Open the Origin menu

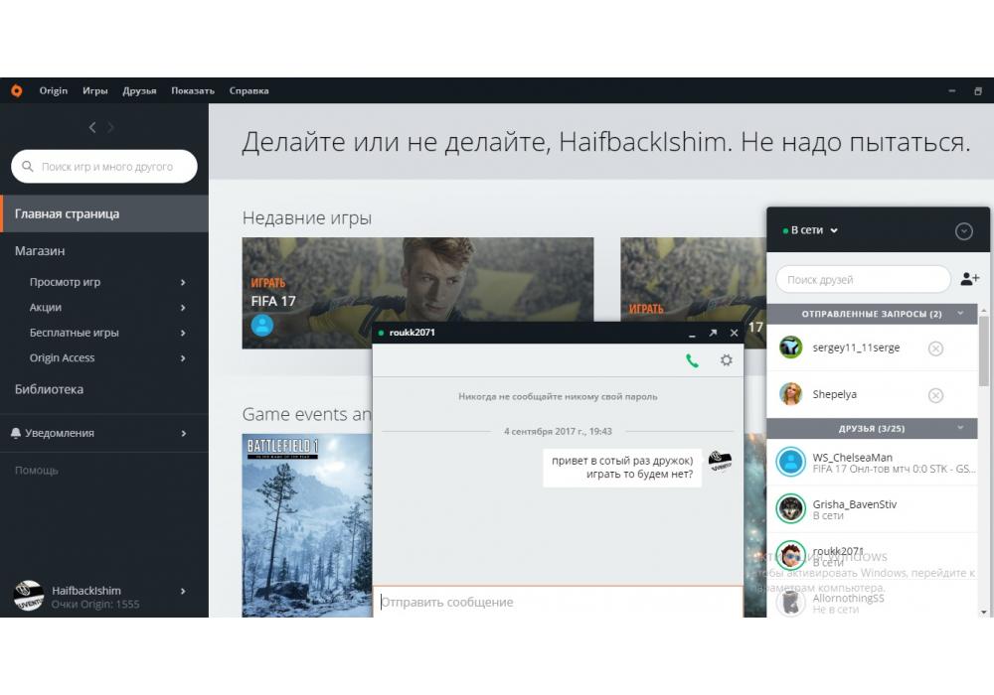54,90
